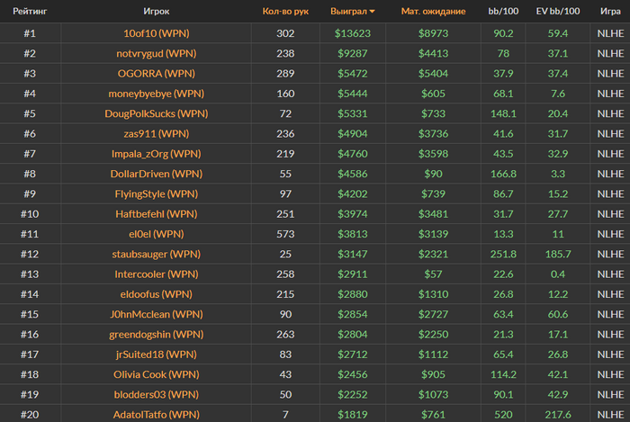
Task: Click the EV bb/100 column header
Action: tap(558, 11)
